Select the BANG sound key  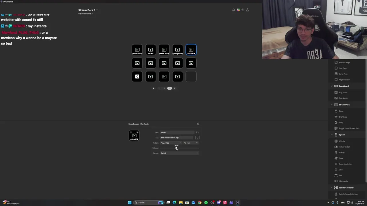point(151,50)
